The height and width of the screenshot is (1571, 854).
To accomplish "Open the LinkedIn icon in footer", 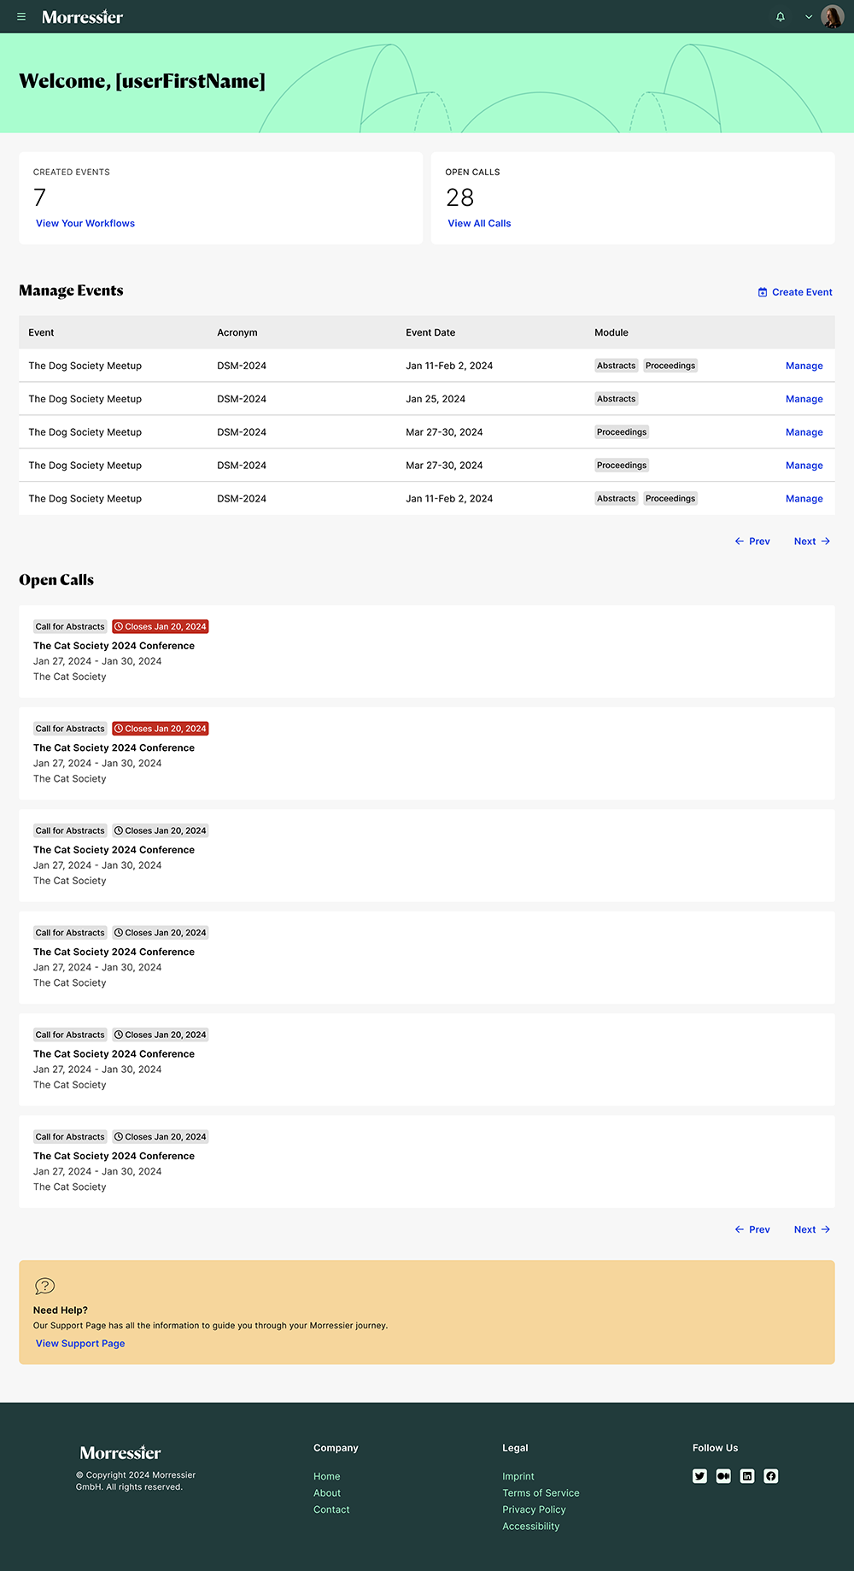I will coord(747,1476).
